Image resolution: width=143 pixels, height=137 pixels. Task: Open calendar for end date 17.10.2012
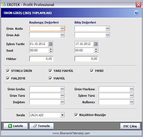(96, 44)
